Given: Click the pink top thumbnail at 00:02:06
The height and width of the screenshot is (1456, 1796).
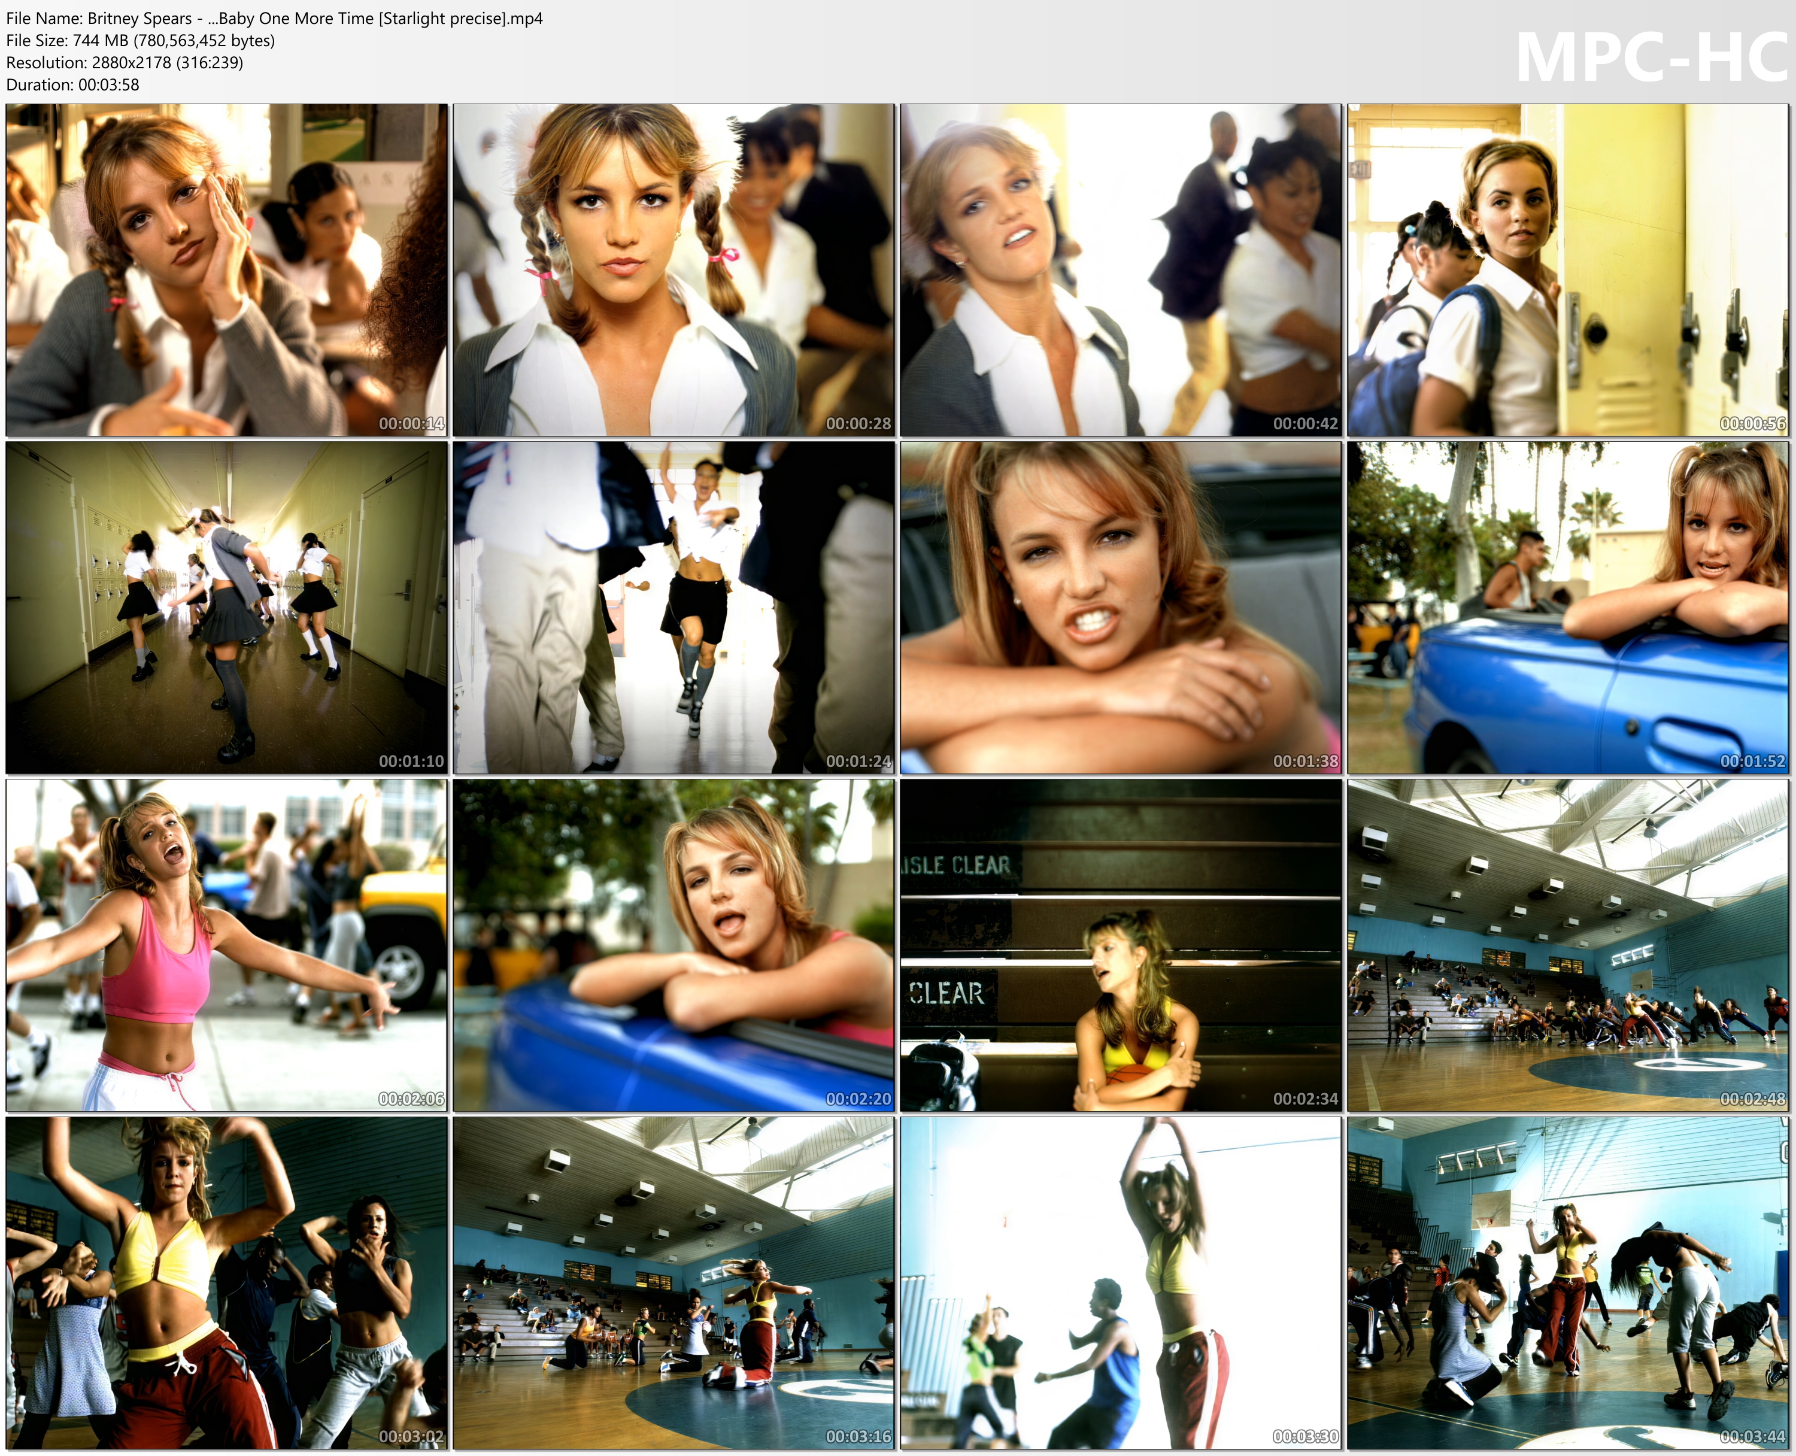Looking at the screenshot, I should 226,945.
